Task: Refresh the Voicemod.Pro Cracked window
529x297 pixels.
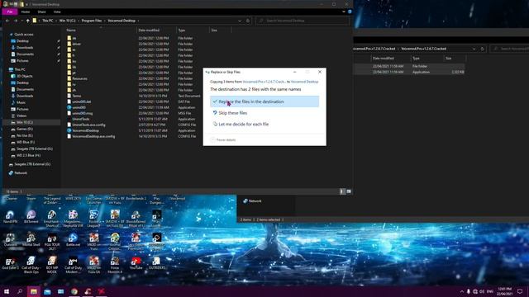Action: 483,49
